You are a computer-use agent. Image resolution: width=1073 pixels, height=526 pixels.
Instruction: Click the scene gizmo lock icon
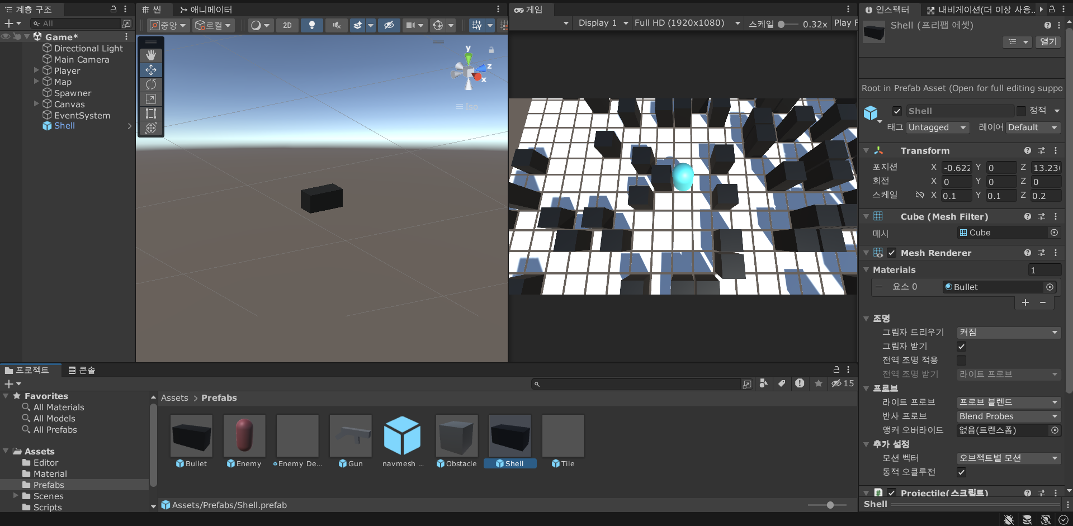coord(491,50)
